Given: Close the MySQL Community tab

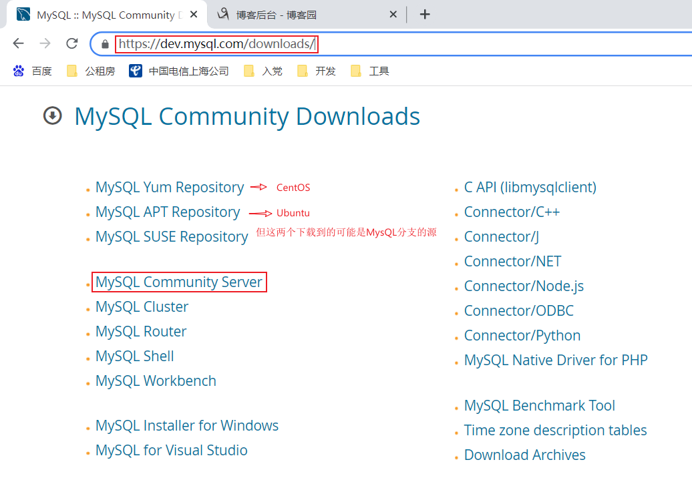Looking at the screenshot, I should pyautogui.click(x=193, y=15).
